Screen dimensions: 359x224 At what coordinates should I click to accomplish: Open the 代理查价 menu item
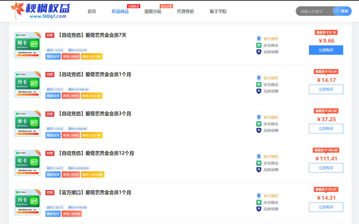[185, 12]
